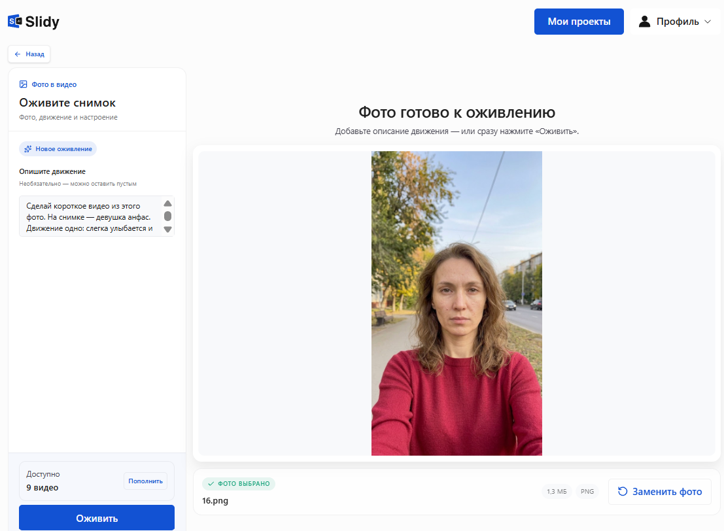Click Заменить фото to replace the image
Screen dimensions: 724x531
click(659, 492)
